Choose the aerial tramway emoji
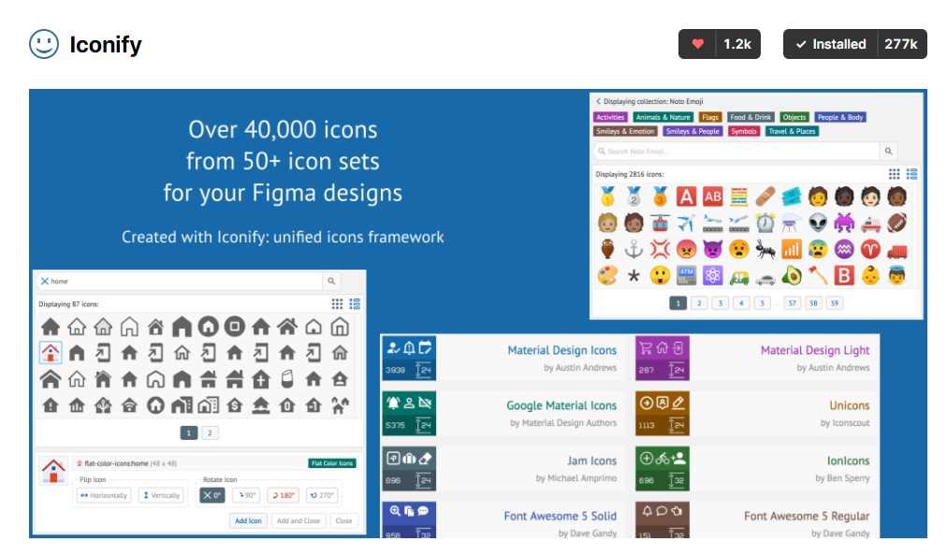This screenshot has height=556, width=947. (x=660, y=223)
